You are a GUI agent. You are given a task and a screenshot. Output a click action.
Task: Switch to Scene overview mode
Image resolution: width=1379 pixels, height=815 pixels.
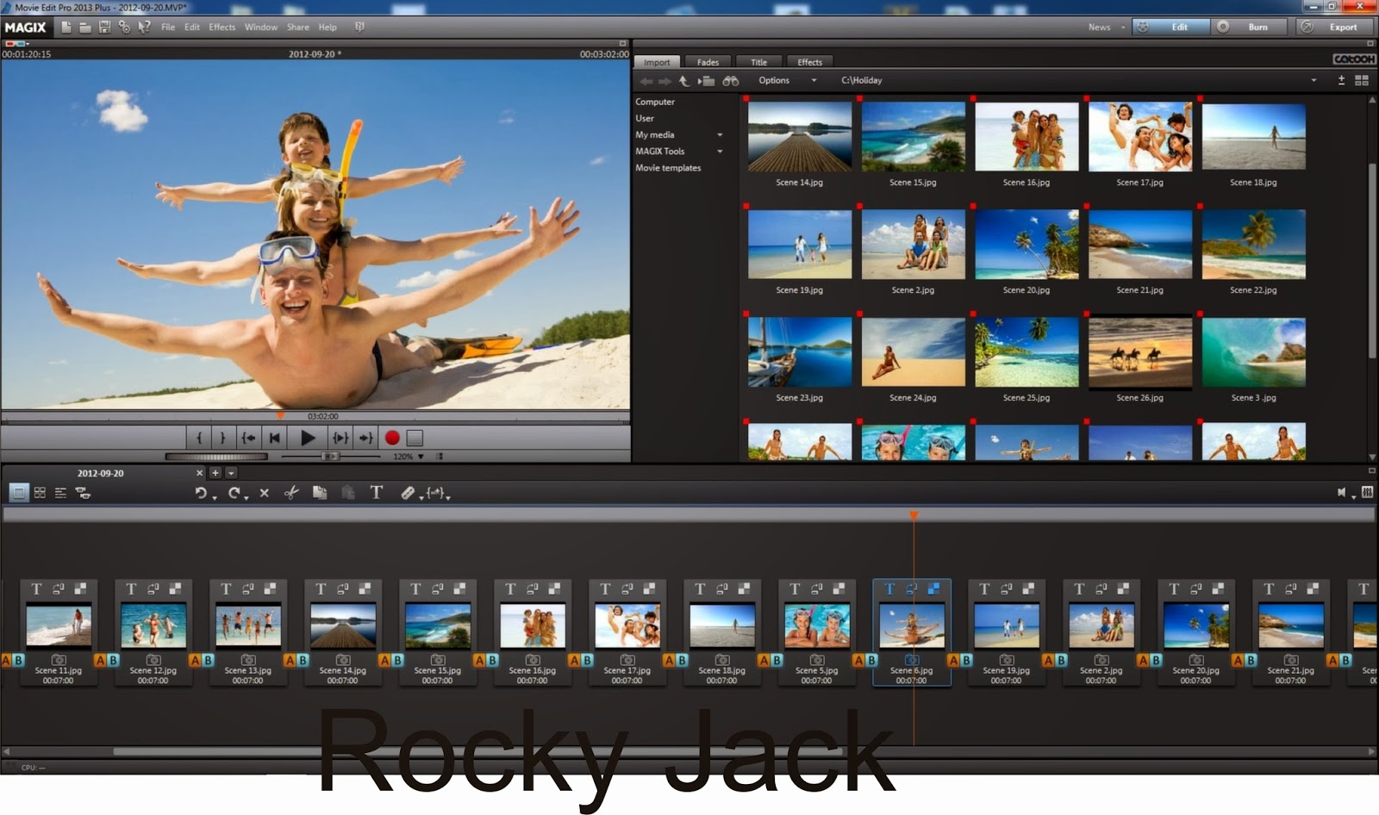click(40, 493)
